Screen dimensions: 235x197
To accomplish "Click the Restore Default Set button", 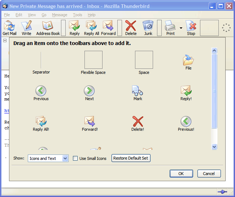I will (x=131, y=158).
